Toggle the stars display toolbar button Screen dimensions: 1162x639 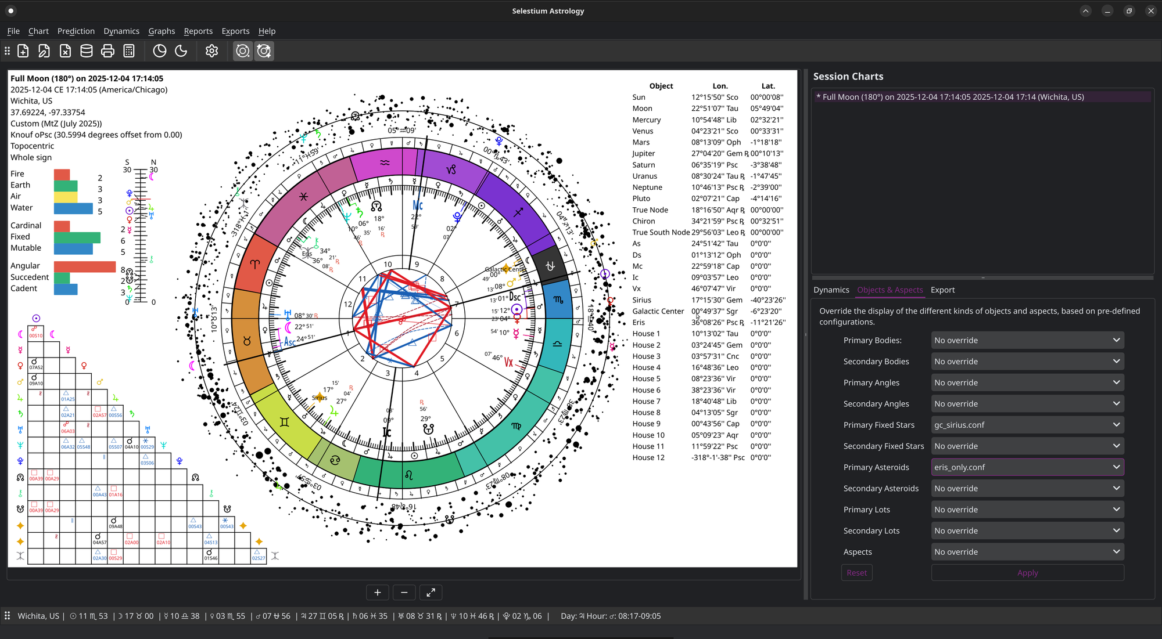click(264, 51)
